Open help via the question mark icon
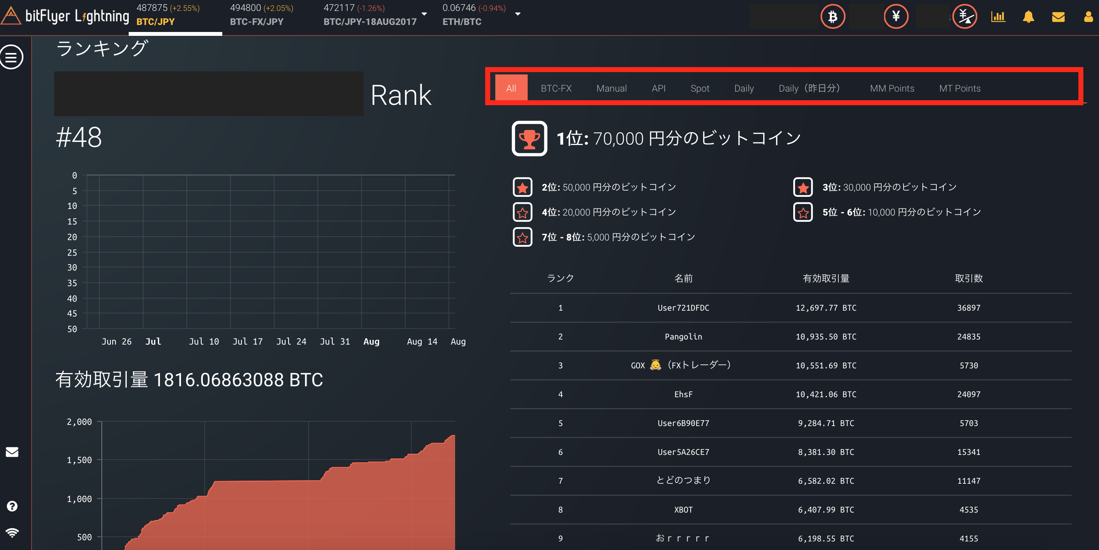The height and width of the screenshot is (550, 1099). coord(12,506)
